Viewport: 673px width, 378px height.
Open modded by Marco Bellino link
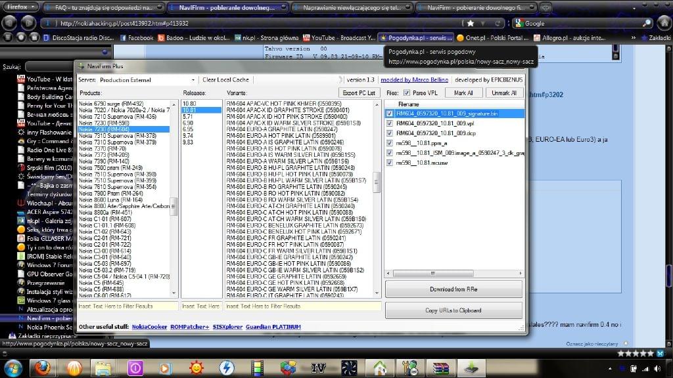(x=414, y=79)
